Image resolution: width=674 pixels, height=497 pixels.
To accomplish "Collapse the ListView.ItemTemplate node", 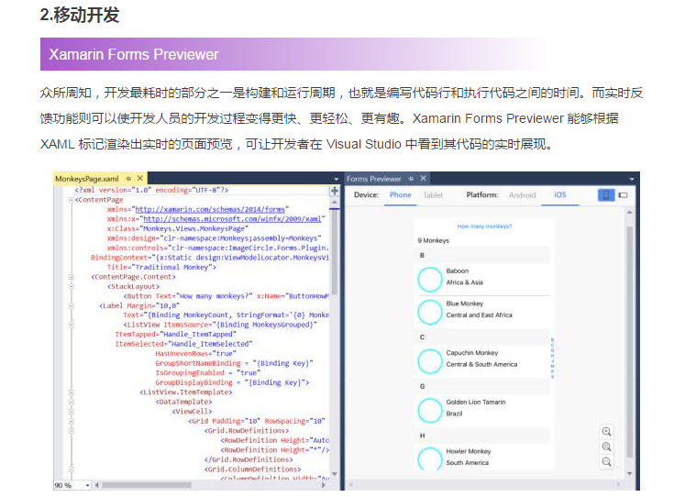I will point(72,392).
